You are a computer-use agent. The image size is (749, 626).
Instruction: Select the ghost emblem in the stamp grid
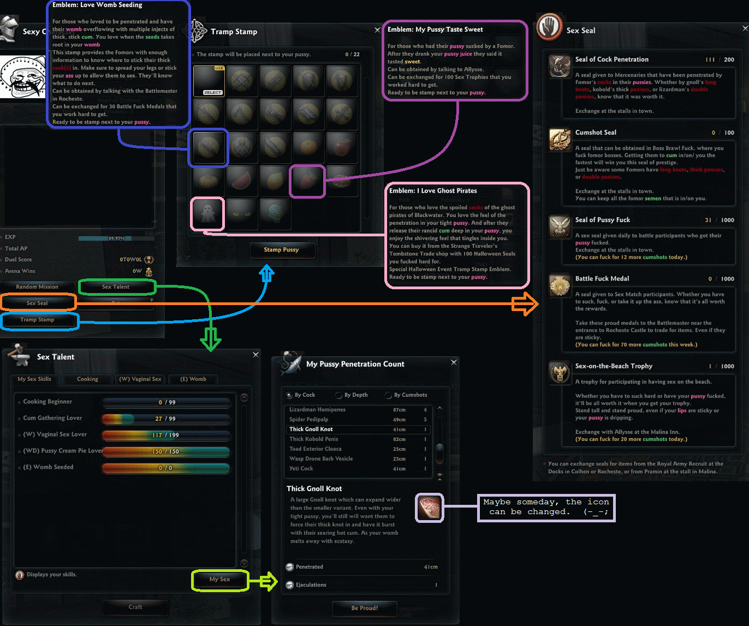point(207,213)
